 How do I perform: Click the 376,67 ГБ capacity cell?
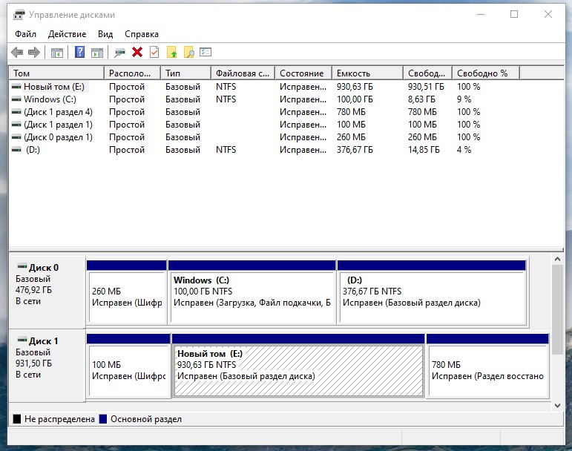click(x=355, y=150)
